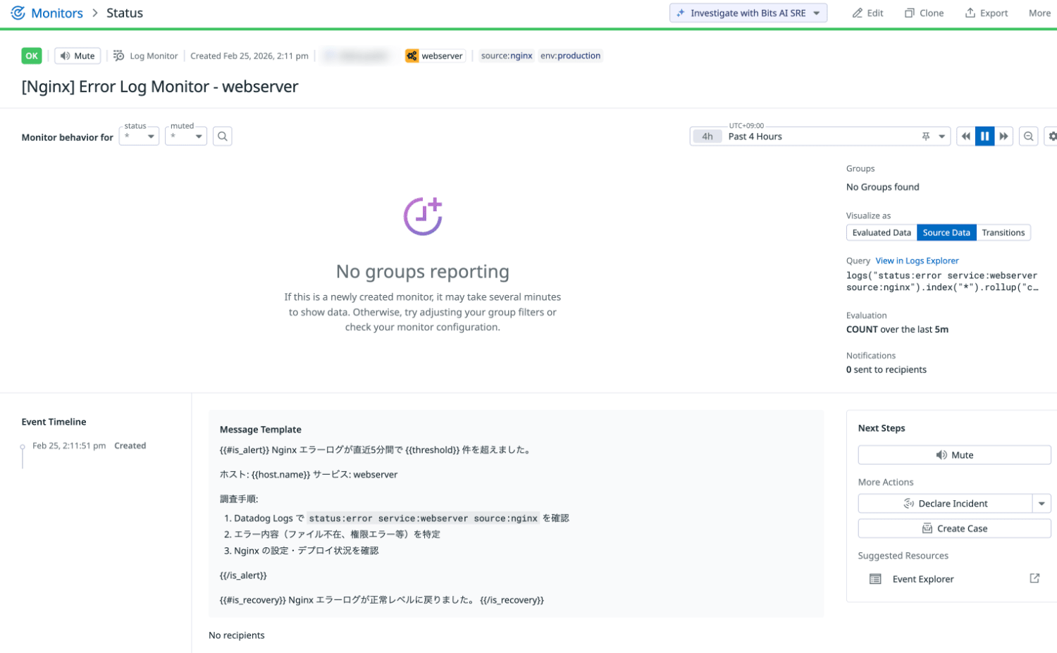Click the webserver service icon
The height and width of the screenshot is (653, 1057).
click(412, 56)
